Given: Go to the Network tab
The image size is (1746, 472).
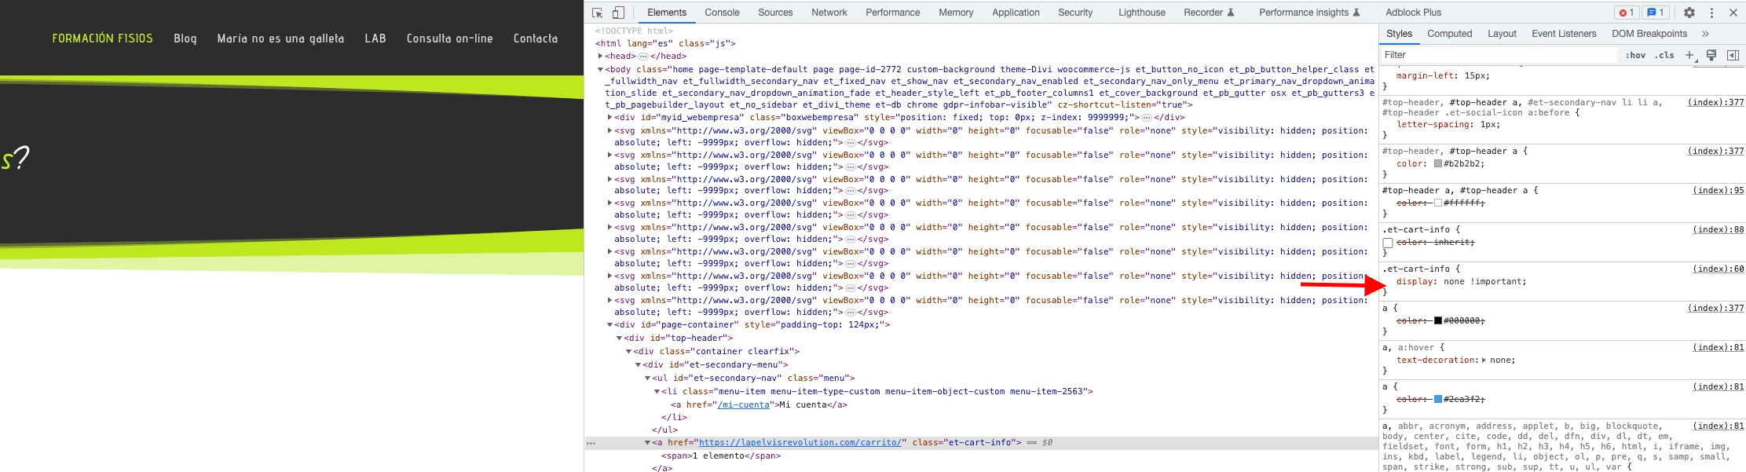Looking at the screenshot, I should pyautogui.click(x=829, y=13).
